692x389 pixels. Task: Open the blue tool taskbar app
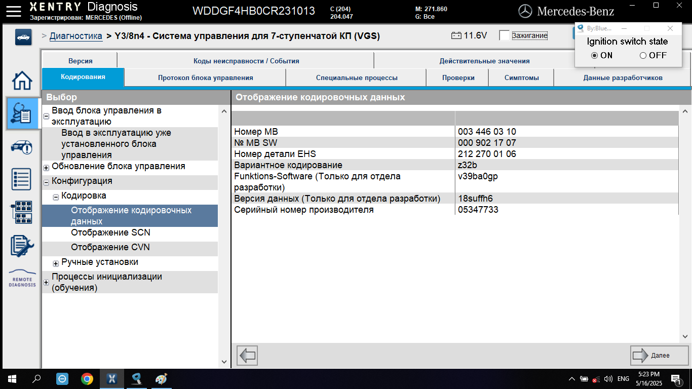136,378
